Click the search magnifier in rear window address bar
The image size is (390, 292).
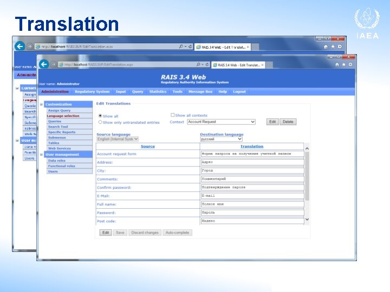coord(181,47)
